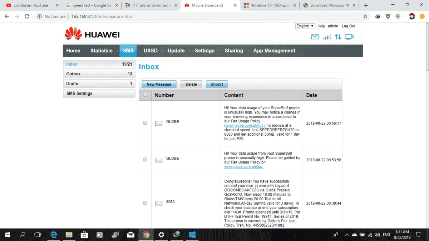
Task: Open the Update tab
Action: [176, 51]
